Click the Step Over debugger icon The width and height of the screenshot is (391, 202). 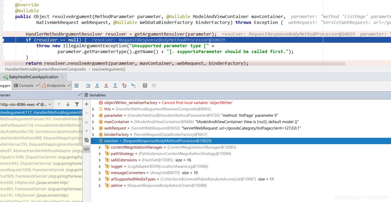pos(88,85)
